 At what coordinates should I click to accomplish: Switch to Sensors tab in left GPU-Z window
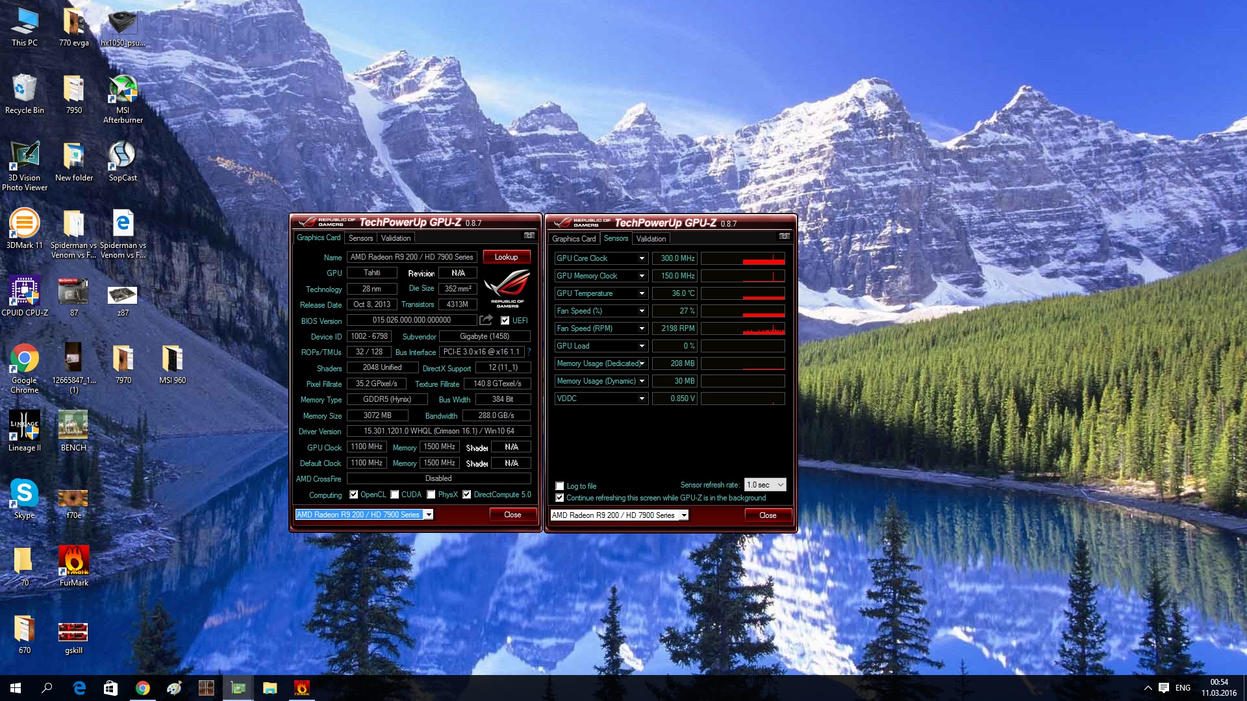click(360, 238)
